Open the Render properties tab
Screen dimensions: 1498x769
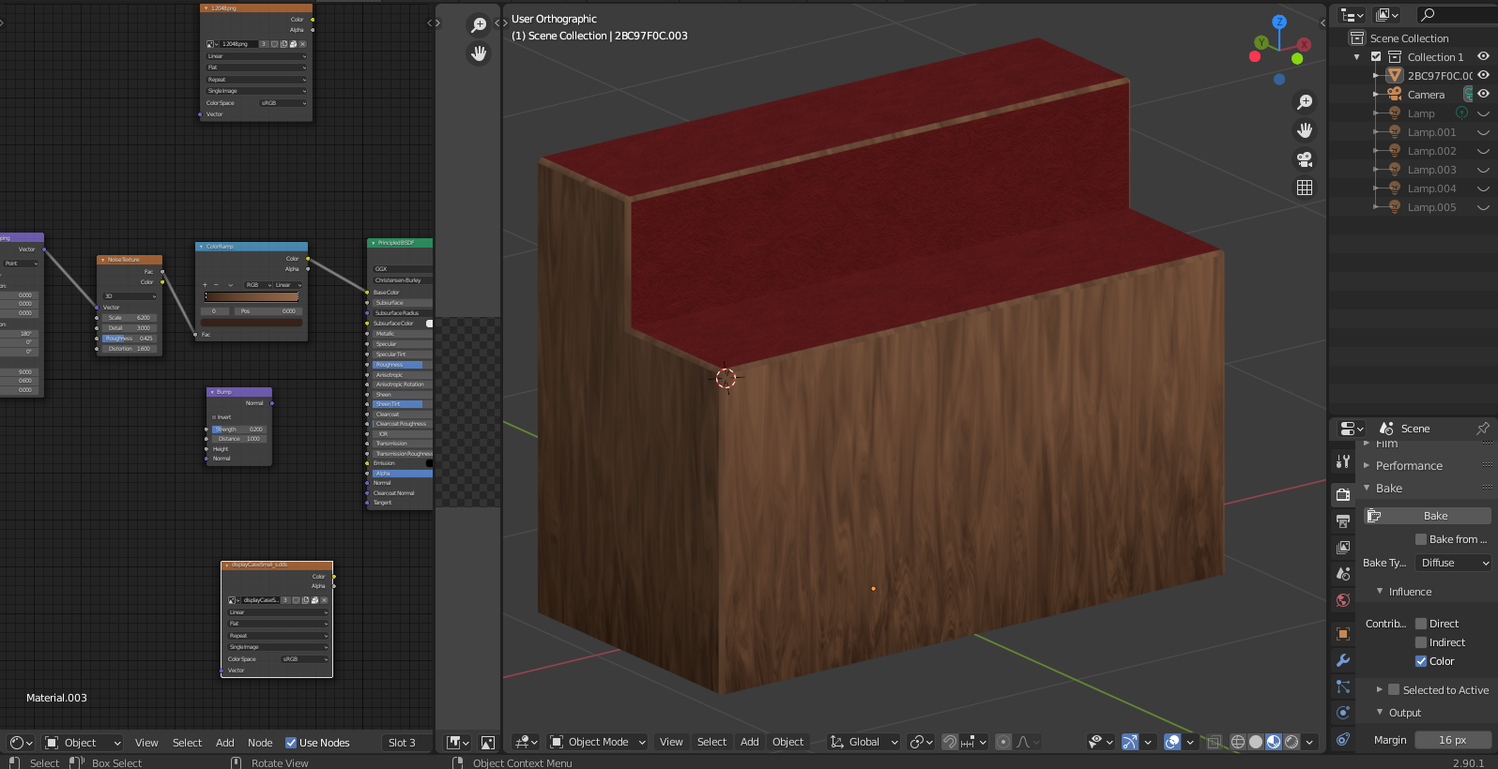click(x=1343, y=494)
